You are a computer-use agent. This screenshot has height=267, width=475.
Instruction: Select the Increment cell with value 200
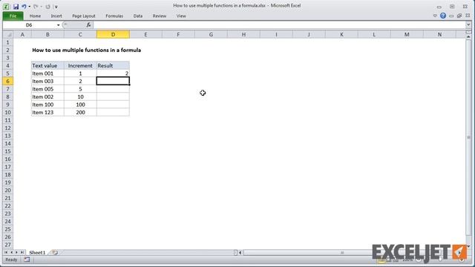pos(80,112)
